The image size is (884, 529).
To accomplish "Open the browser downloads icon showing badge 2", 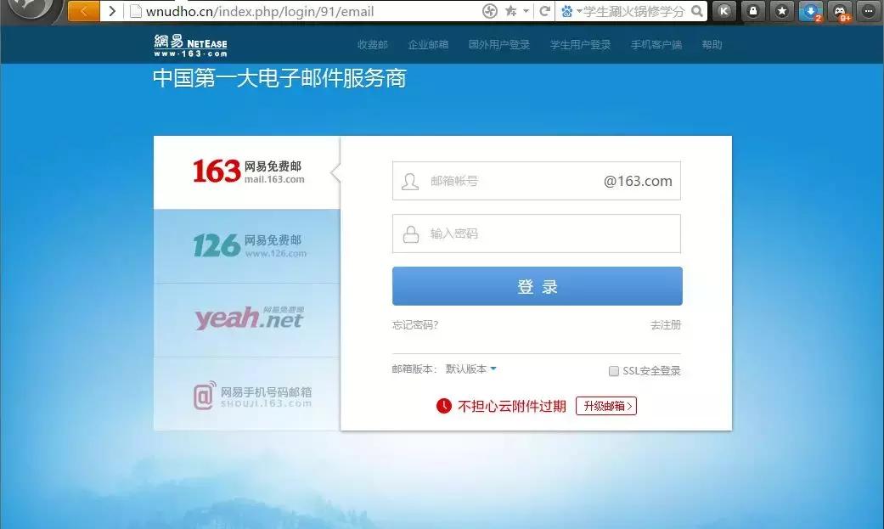I will tap(809, 11).
